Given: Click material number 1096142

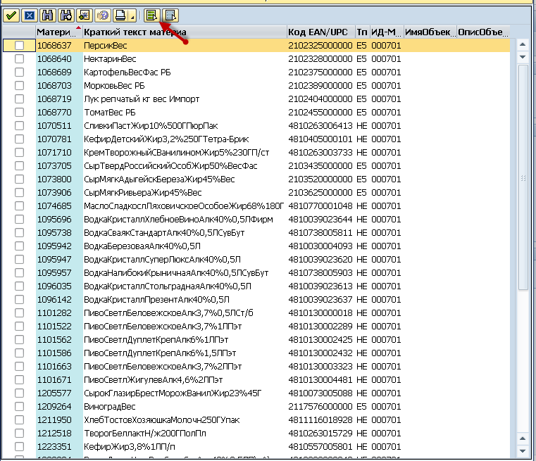Looking at the screenshot, I should point(54,300).
